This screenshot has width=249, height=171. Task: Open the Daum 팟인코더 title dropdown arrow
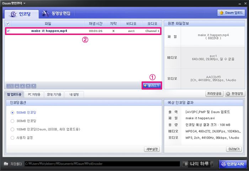point(24,3)
